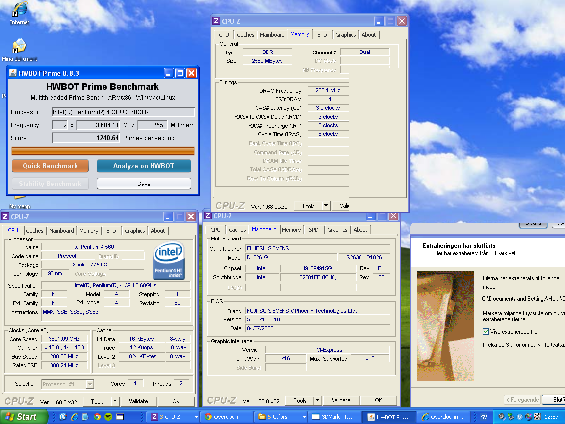Click the orange HWBOT benchmark progress bar
The width and height of the screenshot is (565, 424).
click(x=103, y=151)
